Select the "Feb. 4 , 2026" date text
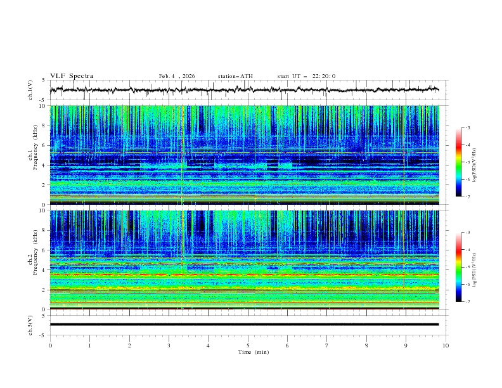Image resolution: width=502 pixels, height=388 pixels. point(177,76)
